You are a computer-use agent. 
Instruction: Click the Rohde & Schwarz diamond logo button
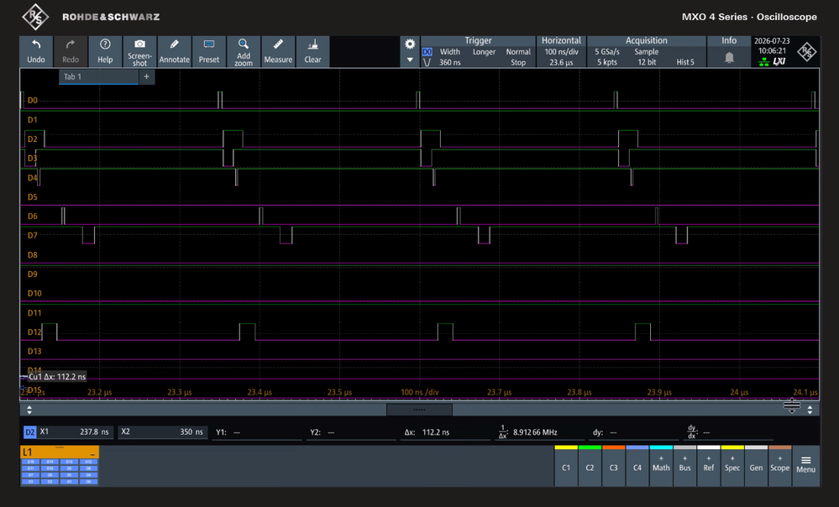pyautogui.click(x=806, y=52)
